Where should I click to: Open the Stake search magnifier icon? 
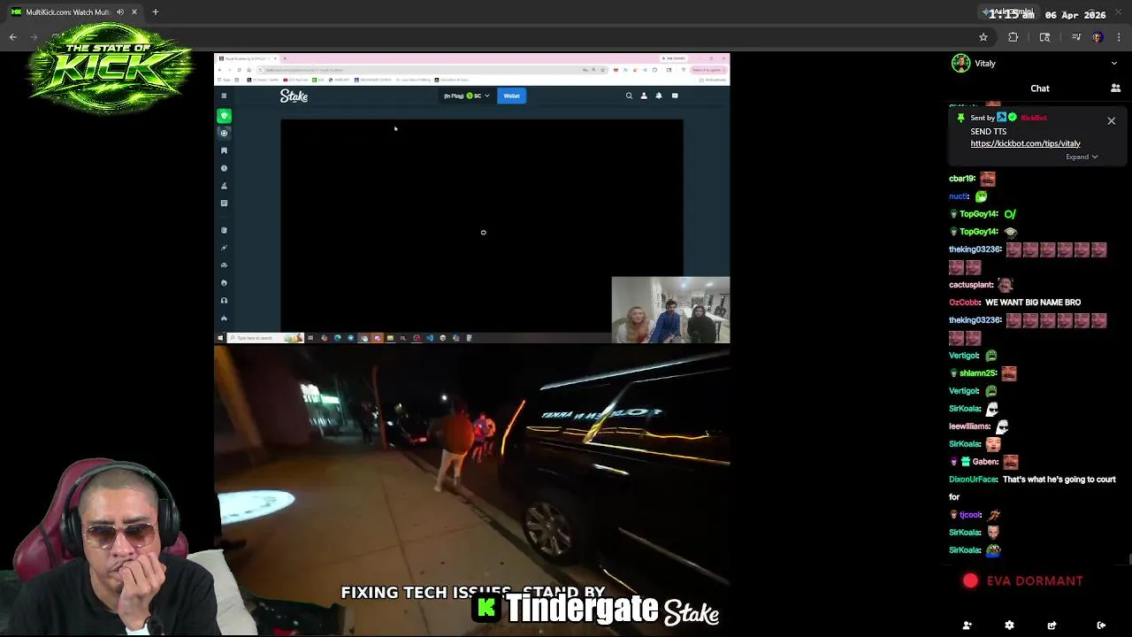(629, 96)
